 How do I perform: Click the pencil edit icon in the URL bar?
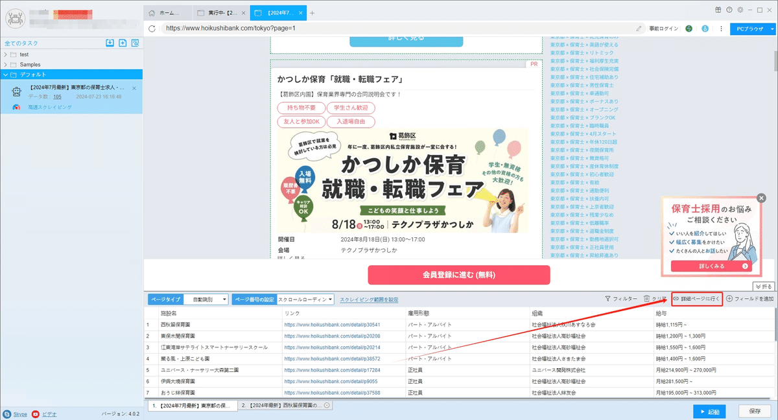click(639, 29)
